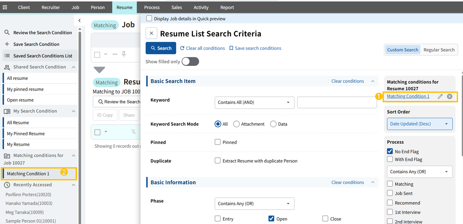This screenshot has width=463, height=224.
Task: Uncheck the No End Flag checkbox
Action: (x=390, y=151)
